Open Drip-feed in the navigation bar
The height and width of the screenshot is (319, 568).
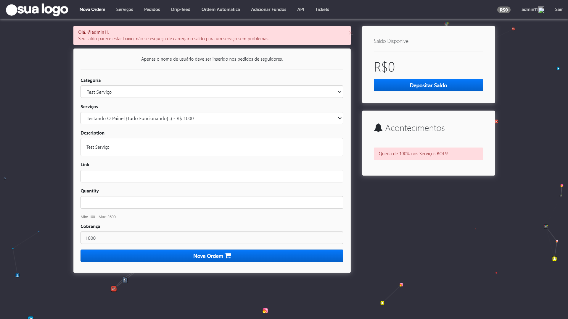(x=181, y=9)
